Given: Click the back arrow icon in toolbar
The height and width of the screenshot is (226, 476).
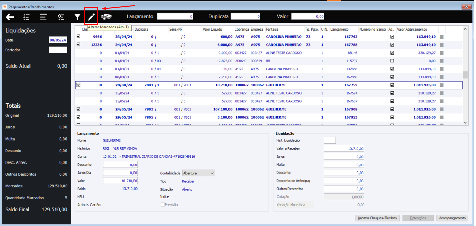Looking at the screenshot, I should click(10, 17).
